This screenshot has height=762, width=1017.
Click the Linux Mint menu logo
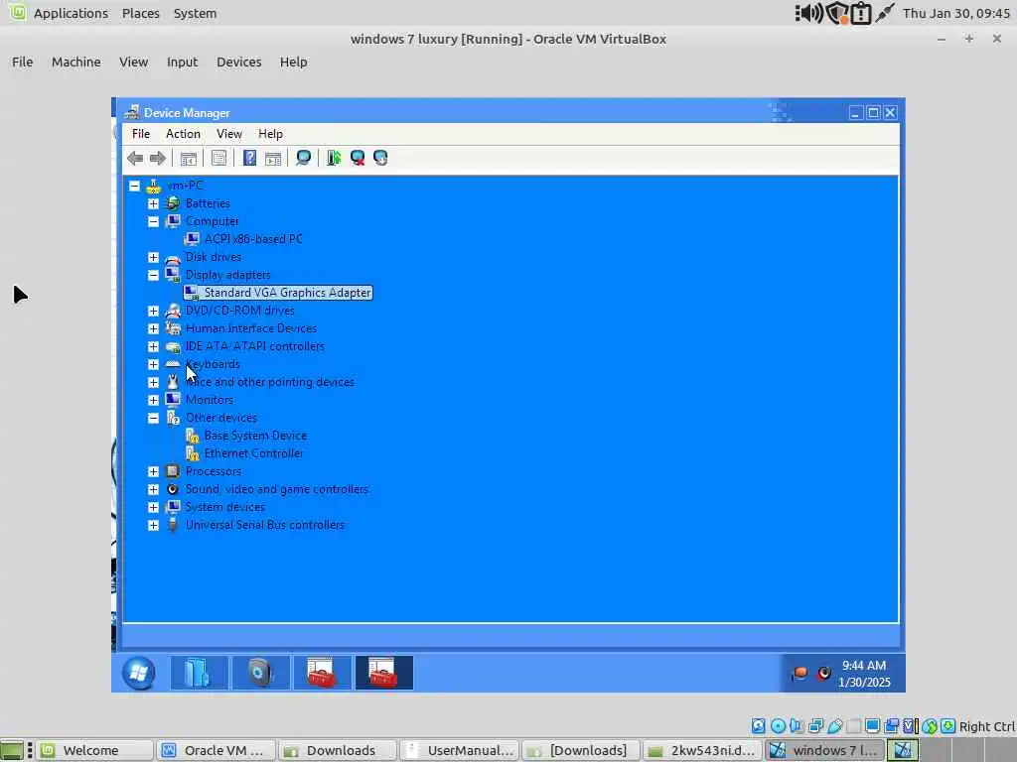coord(18,12)
